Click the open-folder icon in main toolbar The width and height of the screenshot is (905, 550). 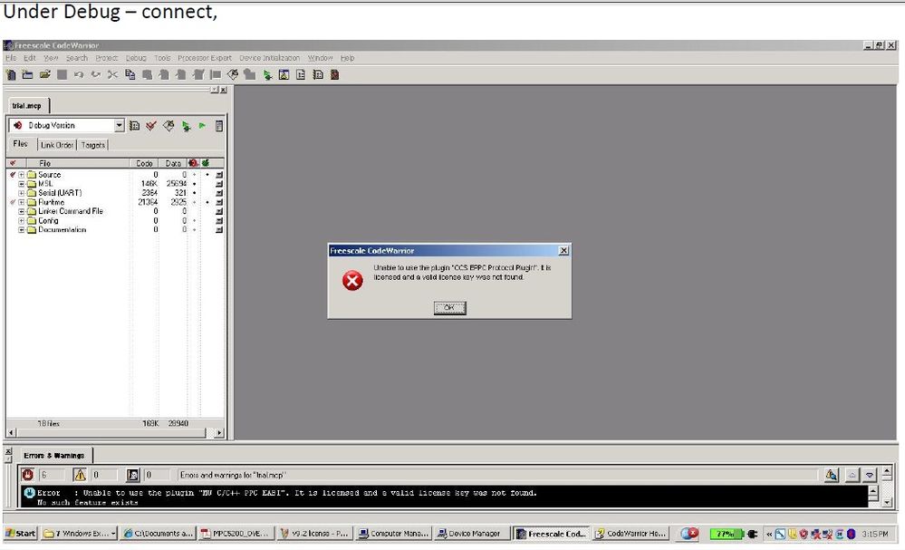pyautogui.click(x=44, y=74)
